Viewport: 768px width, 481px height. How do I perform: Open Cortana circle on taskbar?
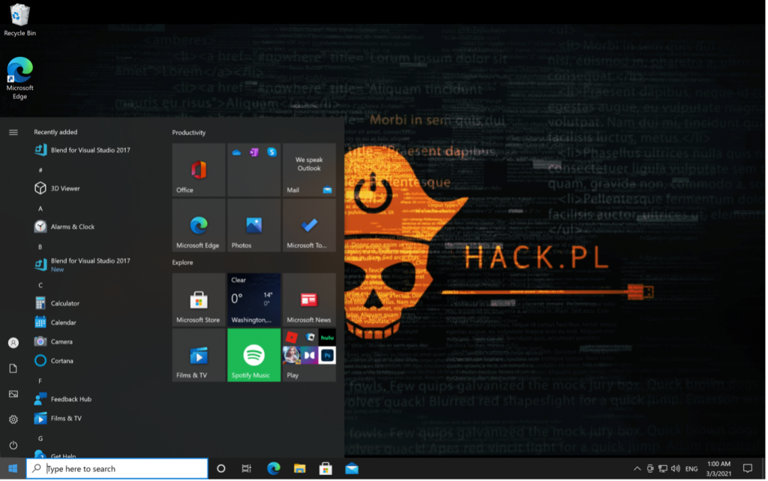(221, 469)
